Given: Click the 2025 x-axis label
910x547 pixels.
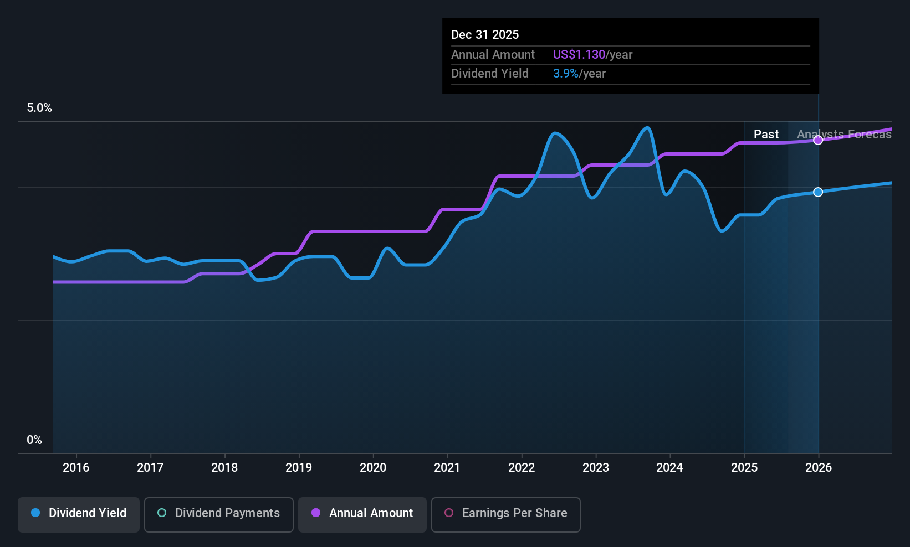Looking at the screenshot, I should point(744,467).
